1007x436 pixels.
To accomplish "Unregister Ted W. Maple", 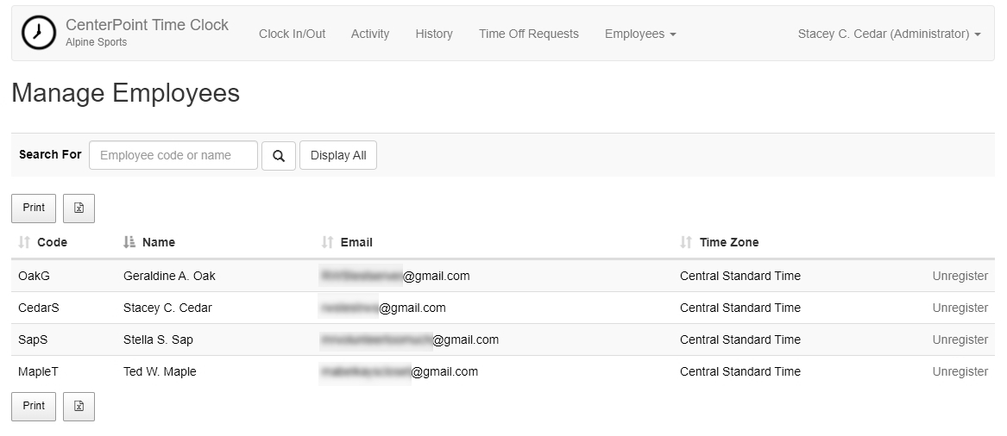I will pyautogui.click(x=960, y=372).
